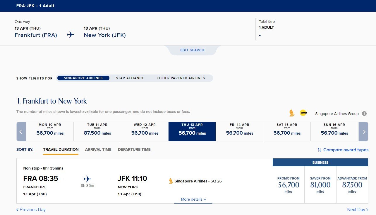
Task: Switch to Star Alliance flights
Action: point(130,78)
